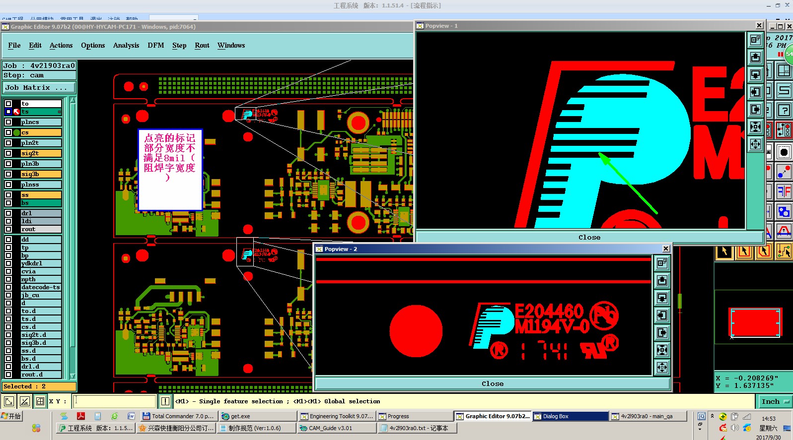The width and height of the screenshot is (793, 440).
Task: Click Close button in Popview 2
Action: (492, 383)
